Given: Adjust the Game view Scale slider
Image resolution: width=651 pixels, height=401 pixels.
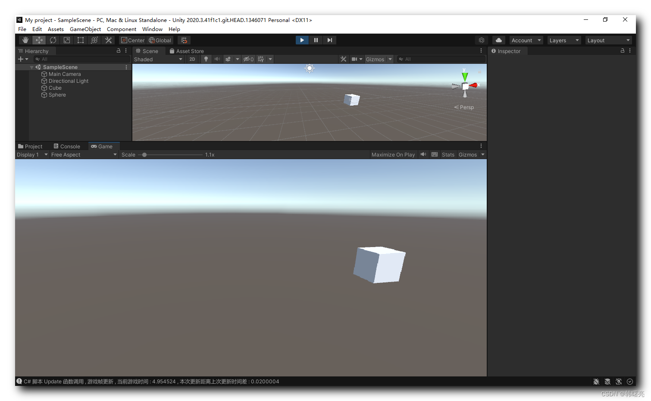Looking at the screenshot, I should point(144,154).
